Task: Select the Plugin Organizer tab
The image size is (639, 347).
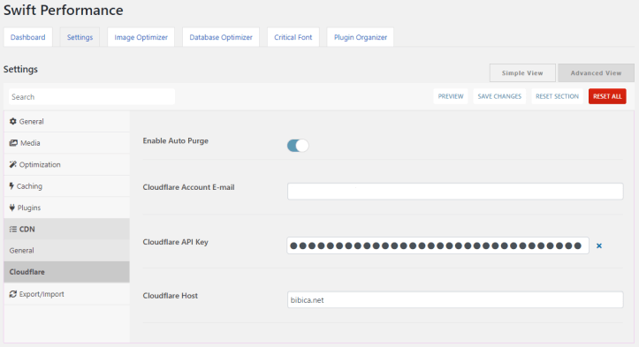Action: click(x=361, y=37)
